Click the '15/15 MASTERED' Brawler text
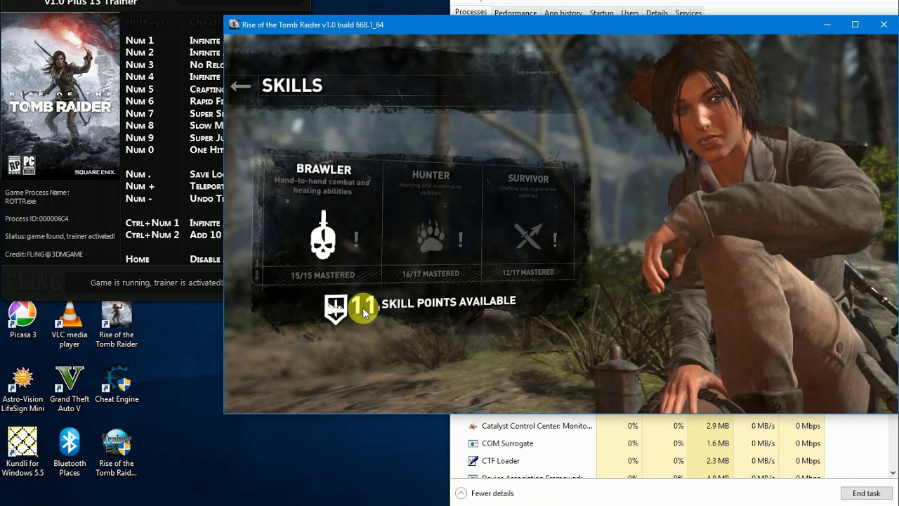899x506 pixels. [x=323, y=275]
